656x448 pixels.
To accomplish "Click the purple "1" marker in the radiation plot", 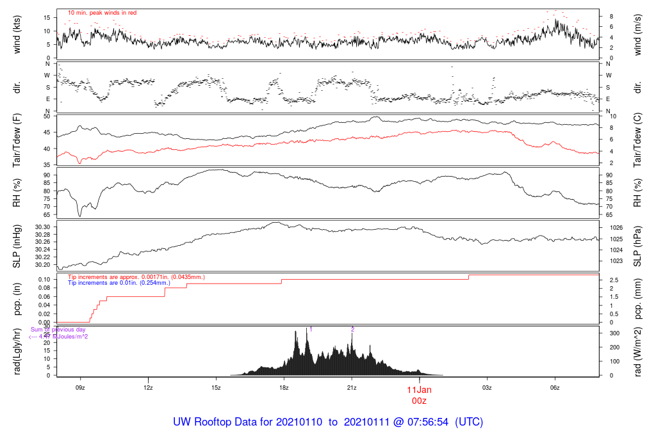I will [x=311, y=330].
